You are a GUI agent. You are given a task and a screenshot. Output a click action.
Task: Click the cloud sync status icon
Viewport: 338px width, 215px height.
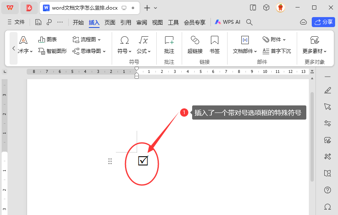pyautogui.click(x=303, y=22)
